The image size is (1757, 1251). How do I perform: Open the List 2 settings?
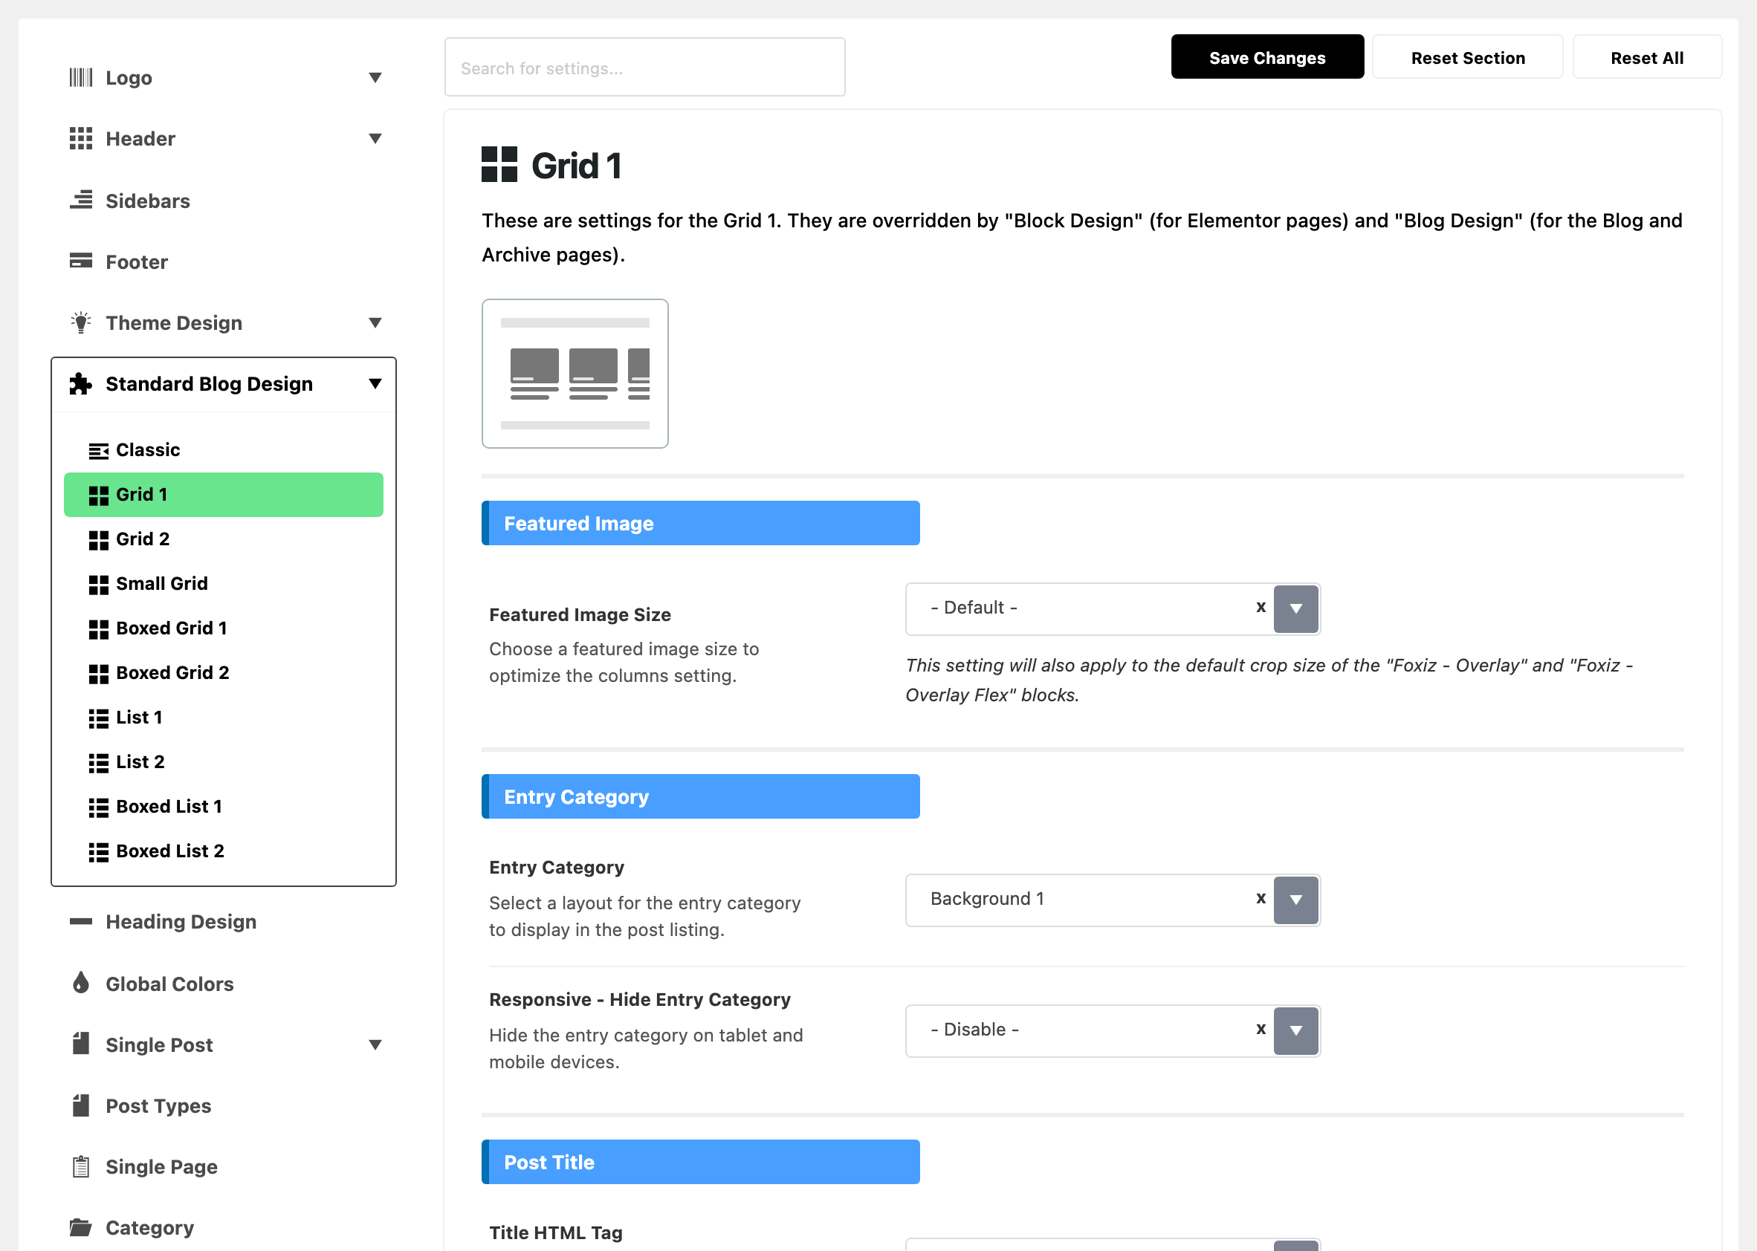coord(224,762)
